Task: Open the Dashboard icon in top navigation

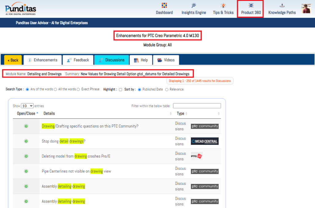Action: click(164, 6)
